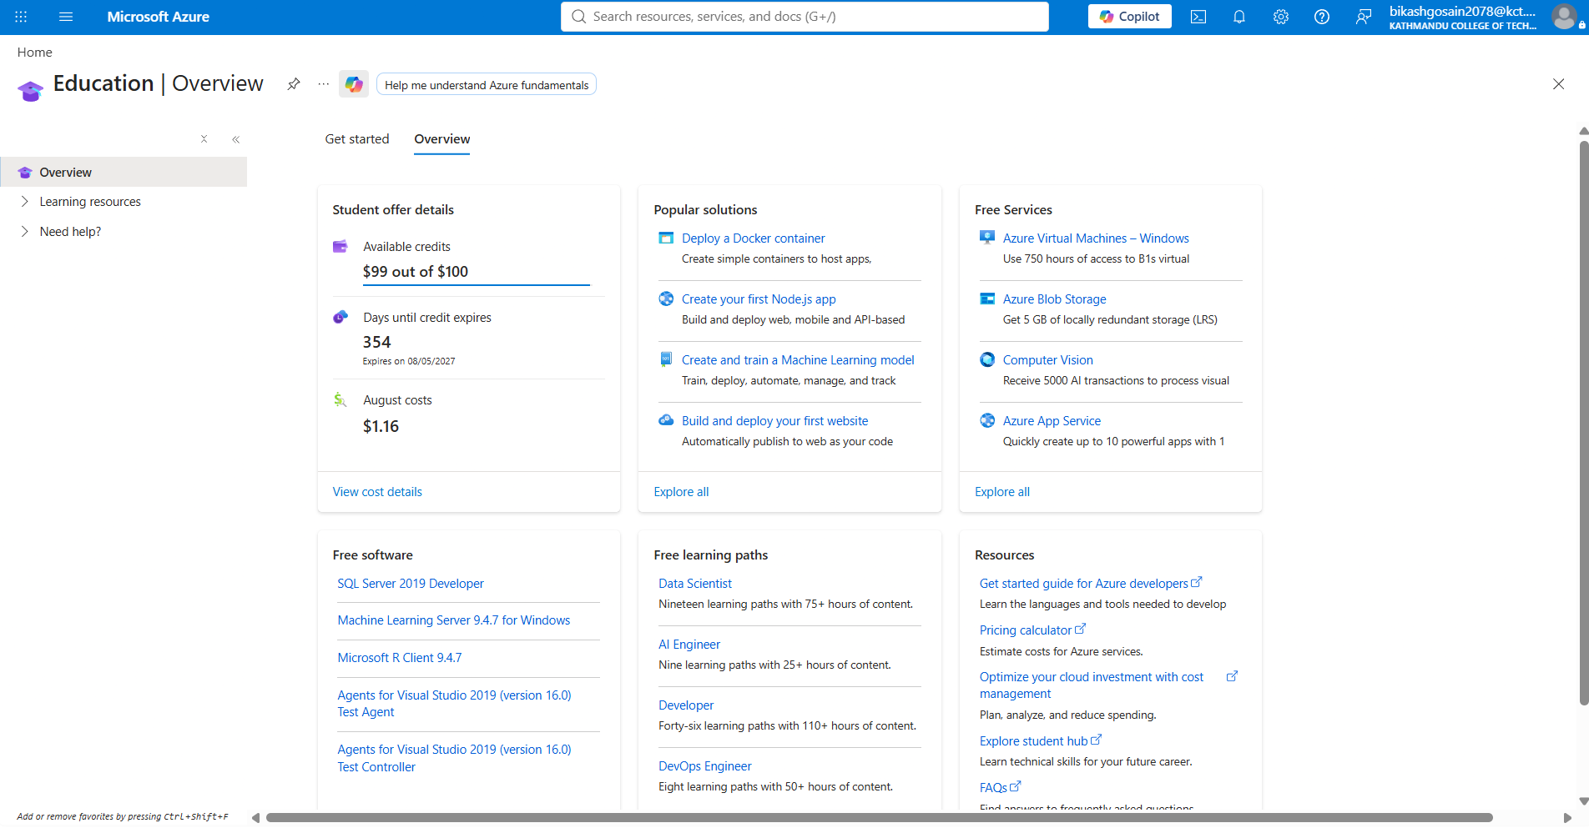Open Build and deploy your first website

coord(774,421)
